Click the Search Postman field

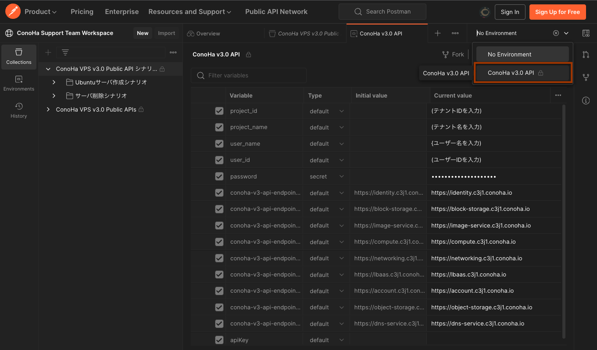point(383,12)
